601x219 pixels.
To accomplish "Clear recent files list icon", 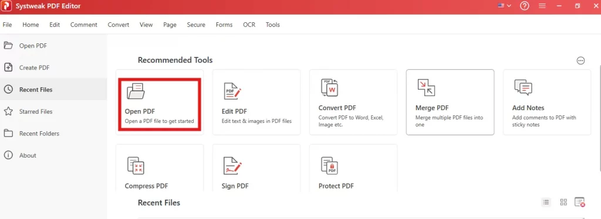I will pyautogui.click(x=580, y=202).
